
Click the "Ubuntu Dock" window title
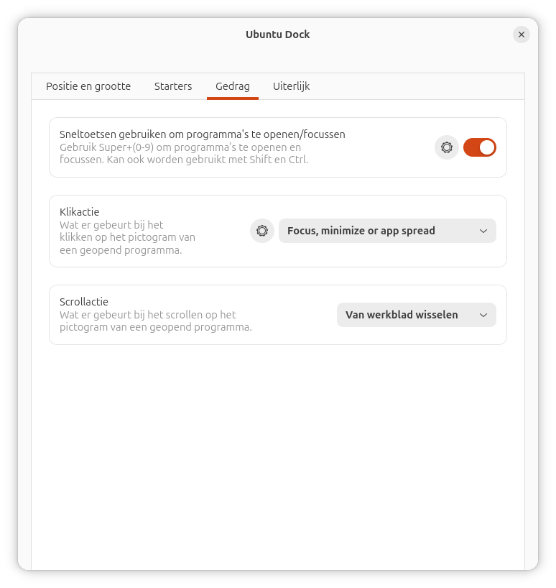pos(278,35)
